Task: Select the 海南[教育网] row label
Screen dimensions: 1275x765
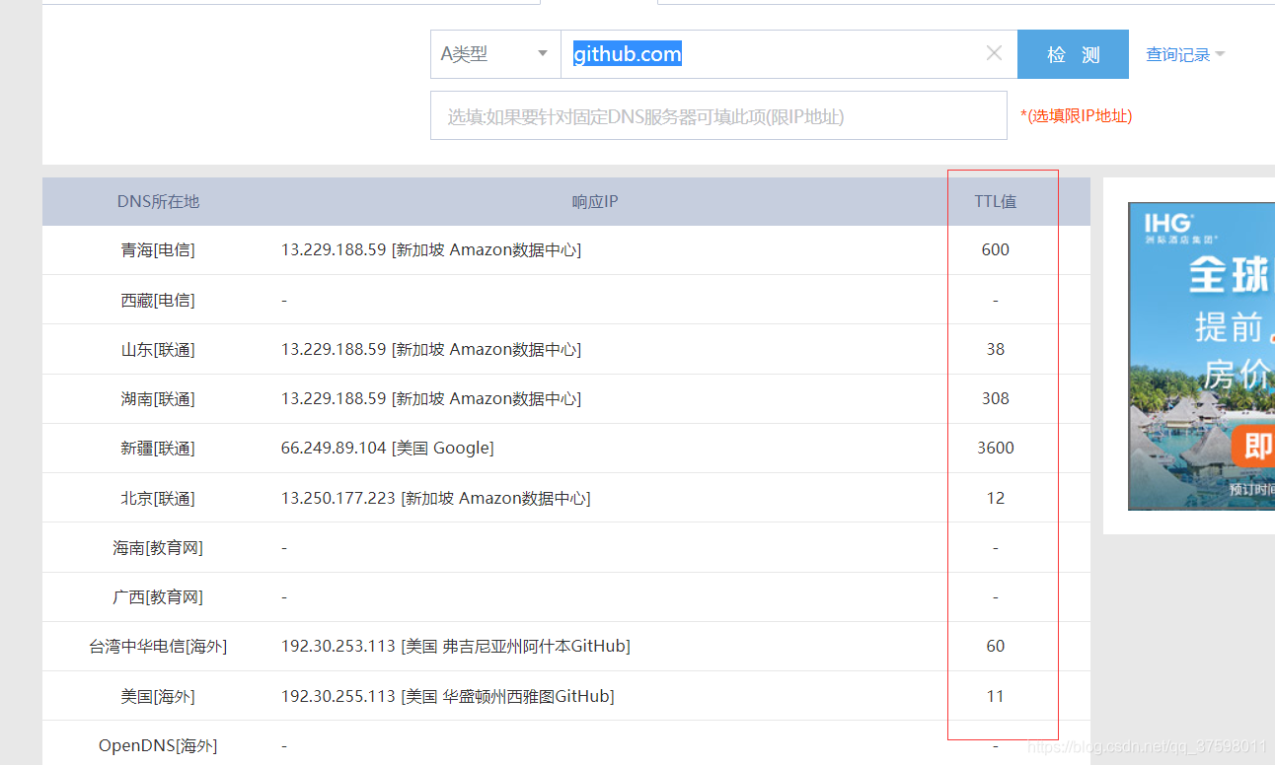Action: pos(158,547)
